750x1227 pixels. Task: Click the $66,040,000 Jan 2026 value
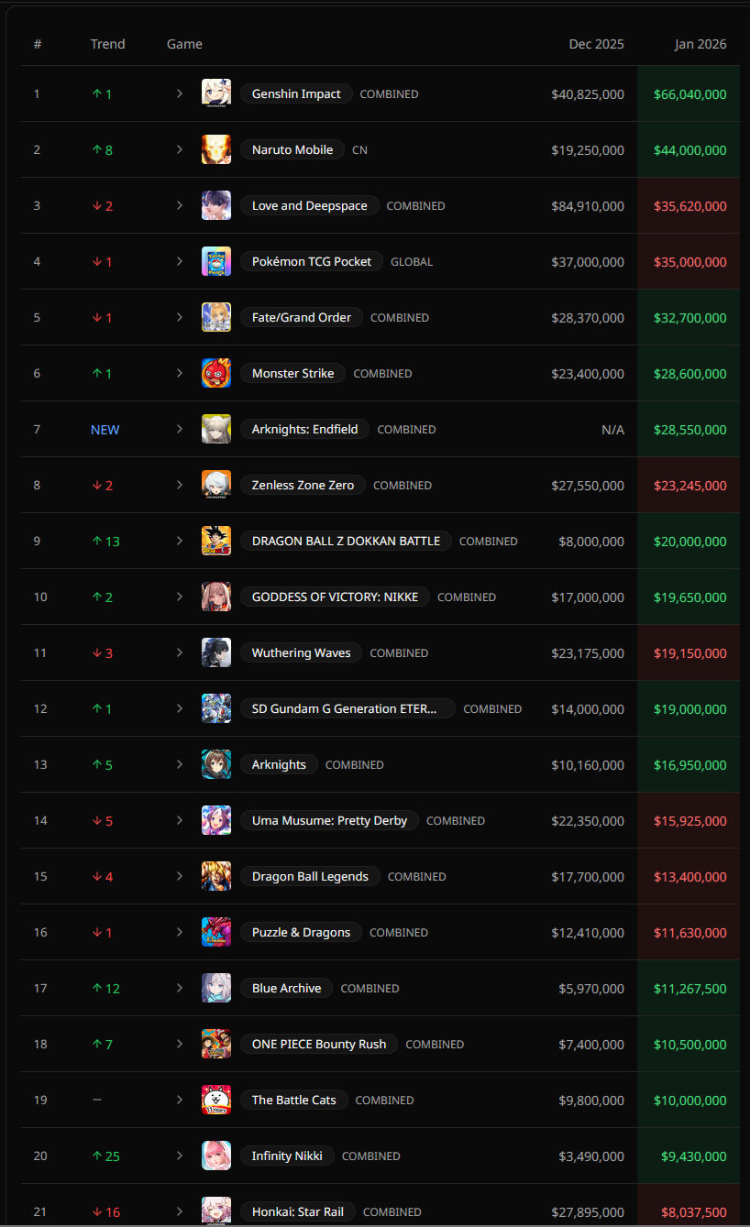point(690,93)
